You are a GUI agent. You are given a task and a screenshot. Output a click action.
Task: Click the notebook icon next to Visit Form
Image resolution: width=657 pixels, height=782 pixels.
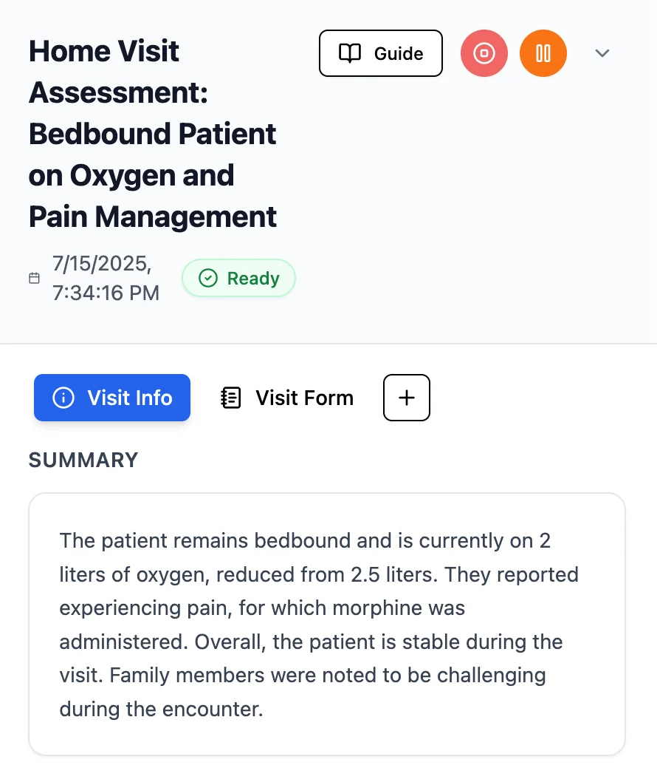230,398
